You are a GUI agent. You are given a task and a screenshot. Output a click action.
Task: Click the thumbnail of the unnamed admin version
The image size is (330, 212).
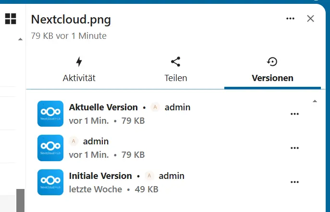click(x=50, y=148)
